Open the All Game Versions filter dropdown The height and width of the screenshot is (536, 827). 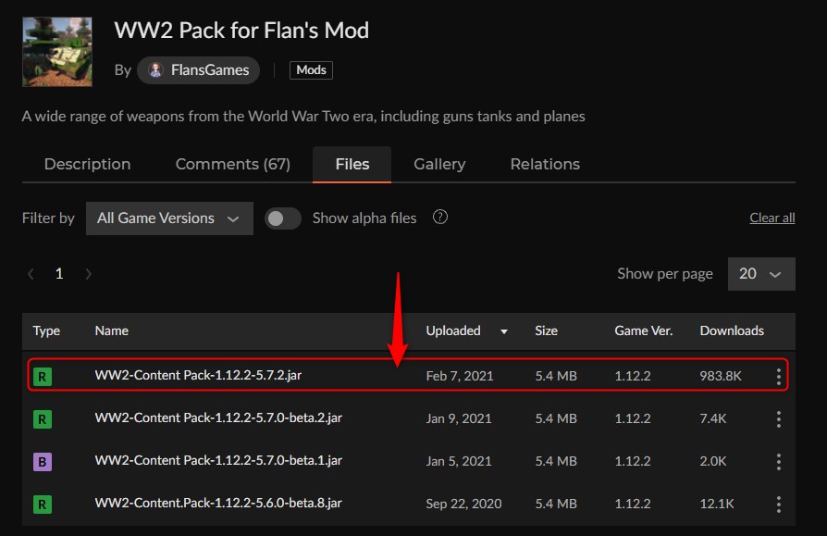coord(169,218)
